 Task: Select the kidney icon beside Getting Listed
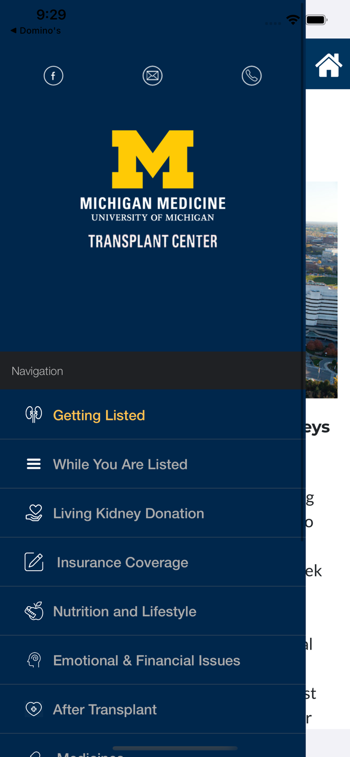33,414
